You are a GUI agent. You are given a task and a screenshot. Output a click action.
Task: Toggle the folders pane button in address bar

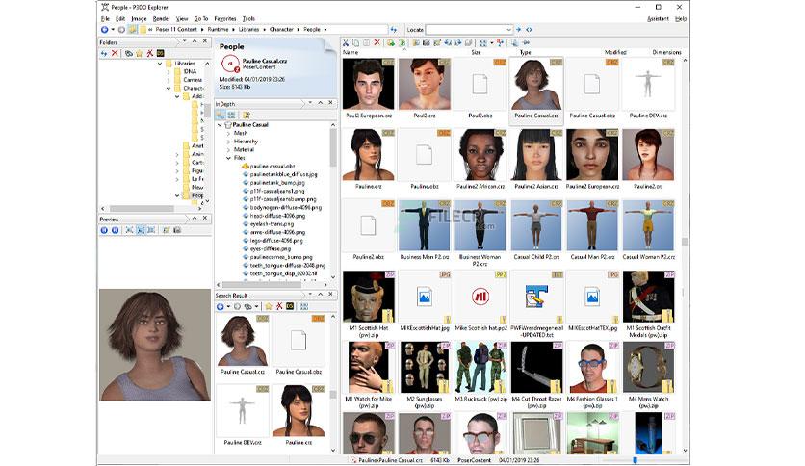click(132, 29)
